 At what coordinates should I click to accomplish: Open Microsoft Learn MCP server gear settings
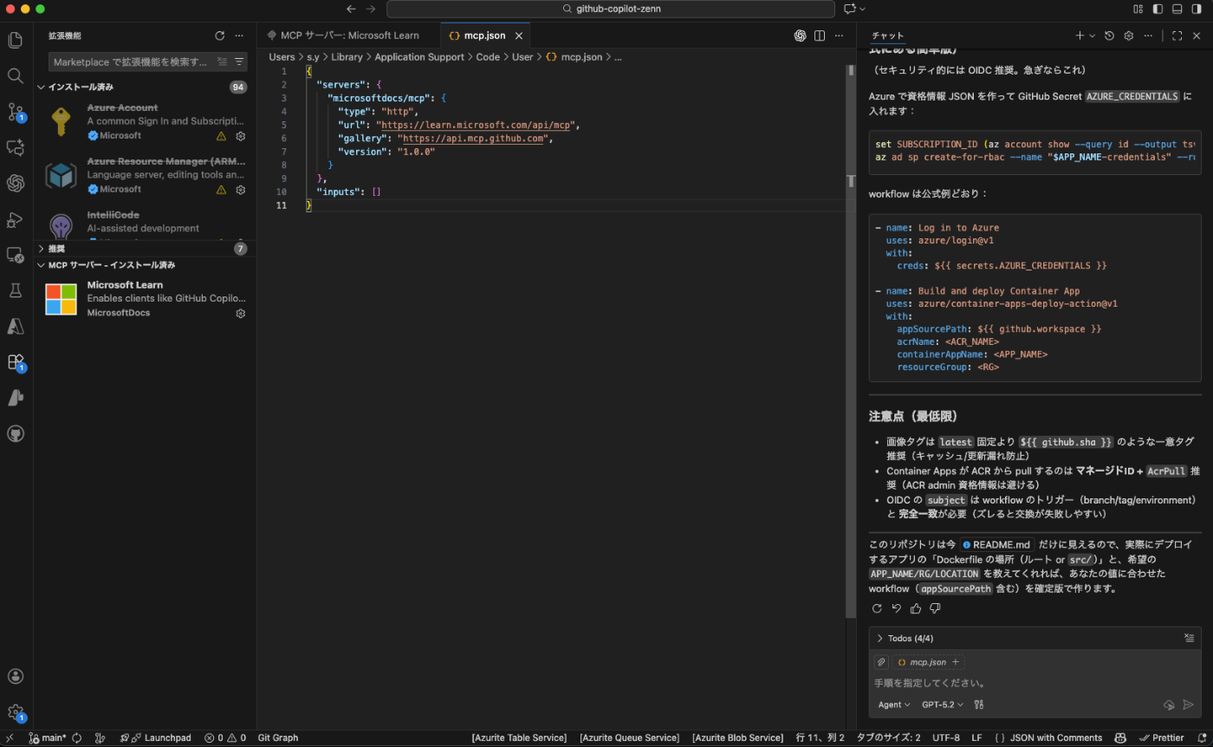(x=241, y=314)
